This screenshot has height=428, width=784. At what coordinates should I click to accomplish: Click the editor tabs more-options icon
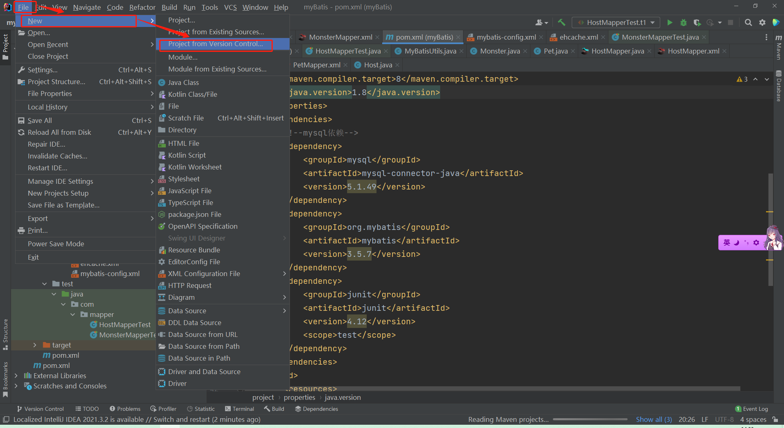[x=766, y=37]
